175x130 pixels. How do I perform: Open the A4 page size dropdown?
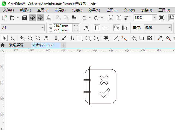point(23,28)
